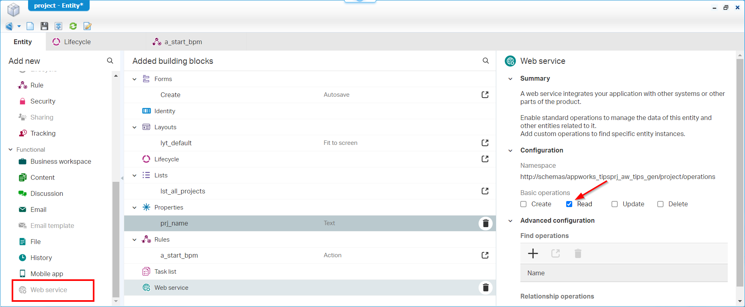The image size is (745, 307).
Task: Collapse the Properties section in building blocks
Action: [135, 207]
